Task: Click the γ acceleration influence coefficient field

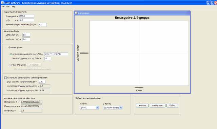Action: pos(45,86)
